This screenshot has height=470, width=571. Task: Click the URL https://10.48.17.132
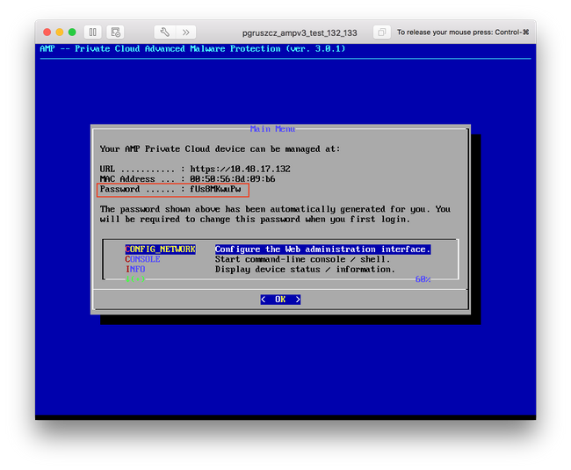[240, 169]
